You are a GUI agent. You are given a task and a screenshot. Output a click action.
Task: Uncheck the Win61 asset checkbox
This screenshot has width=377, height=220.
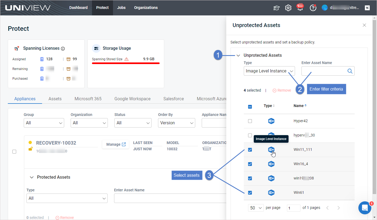point(250,192)
